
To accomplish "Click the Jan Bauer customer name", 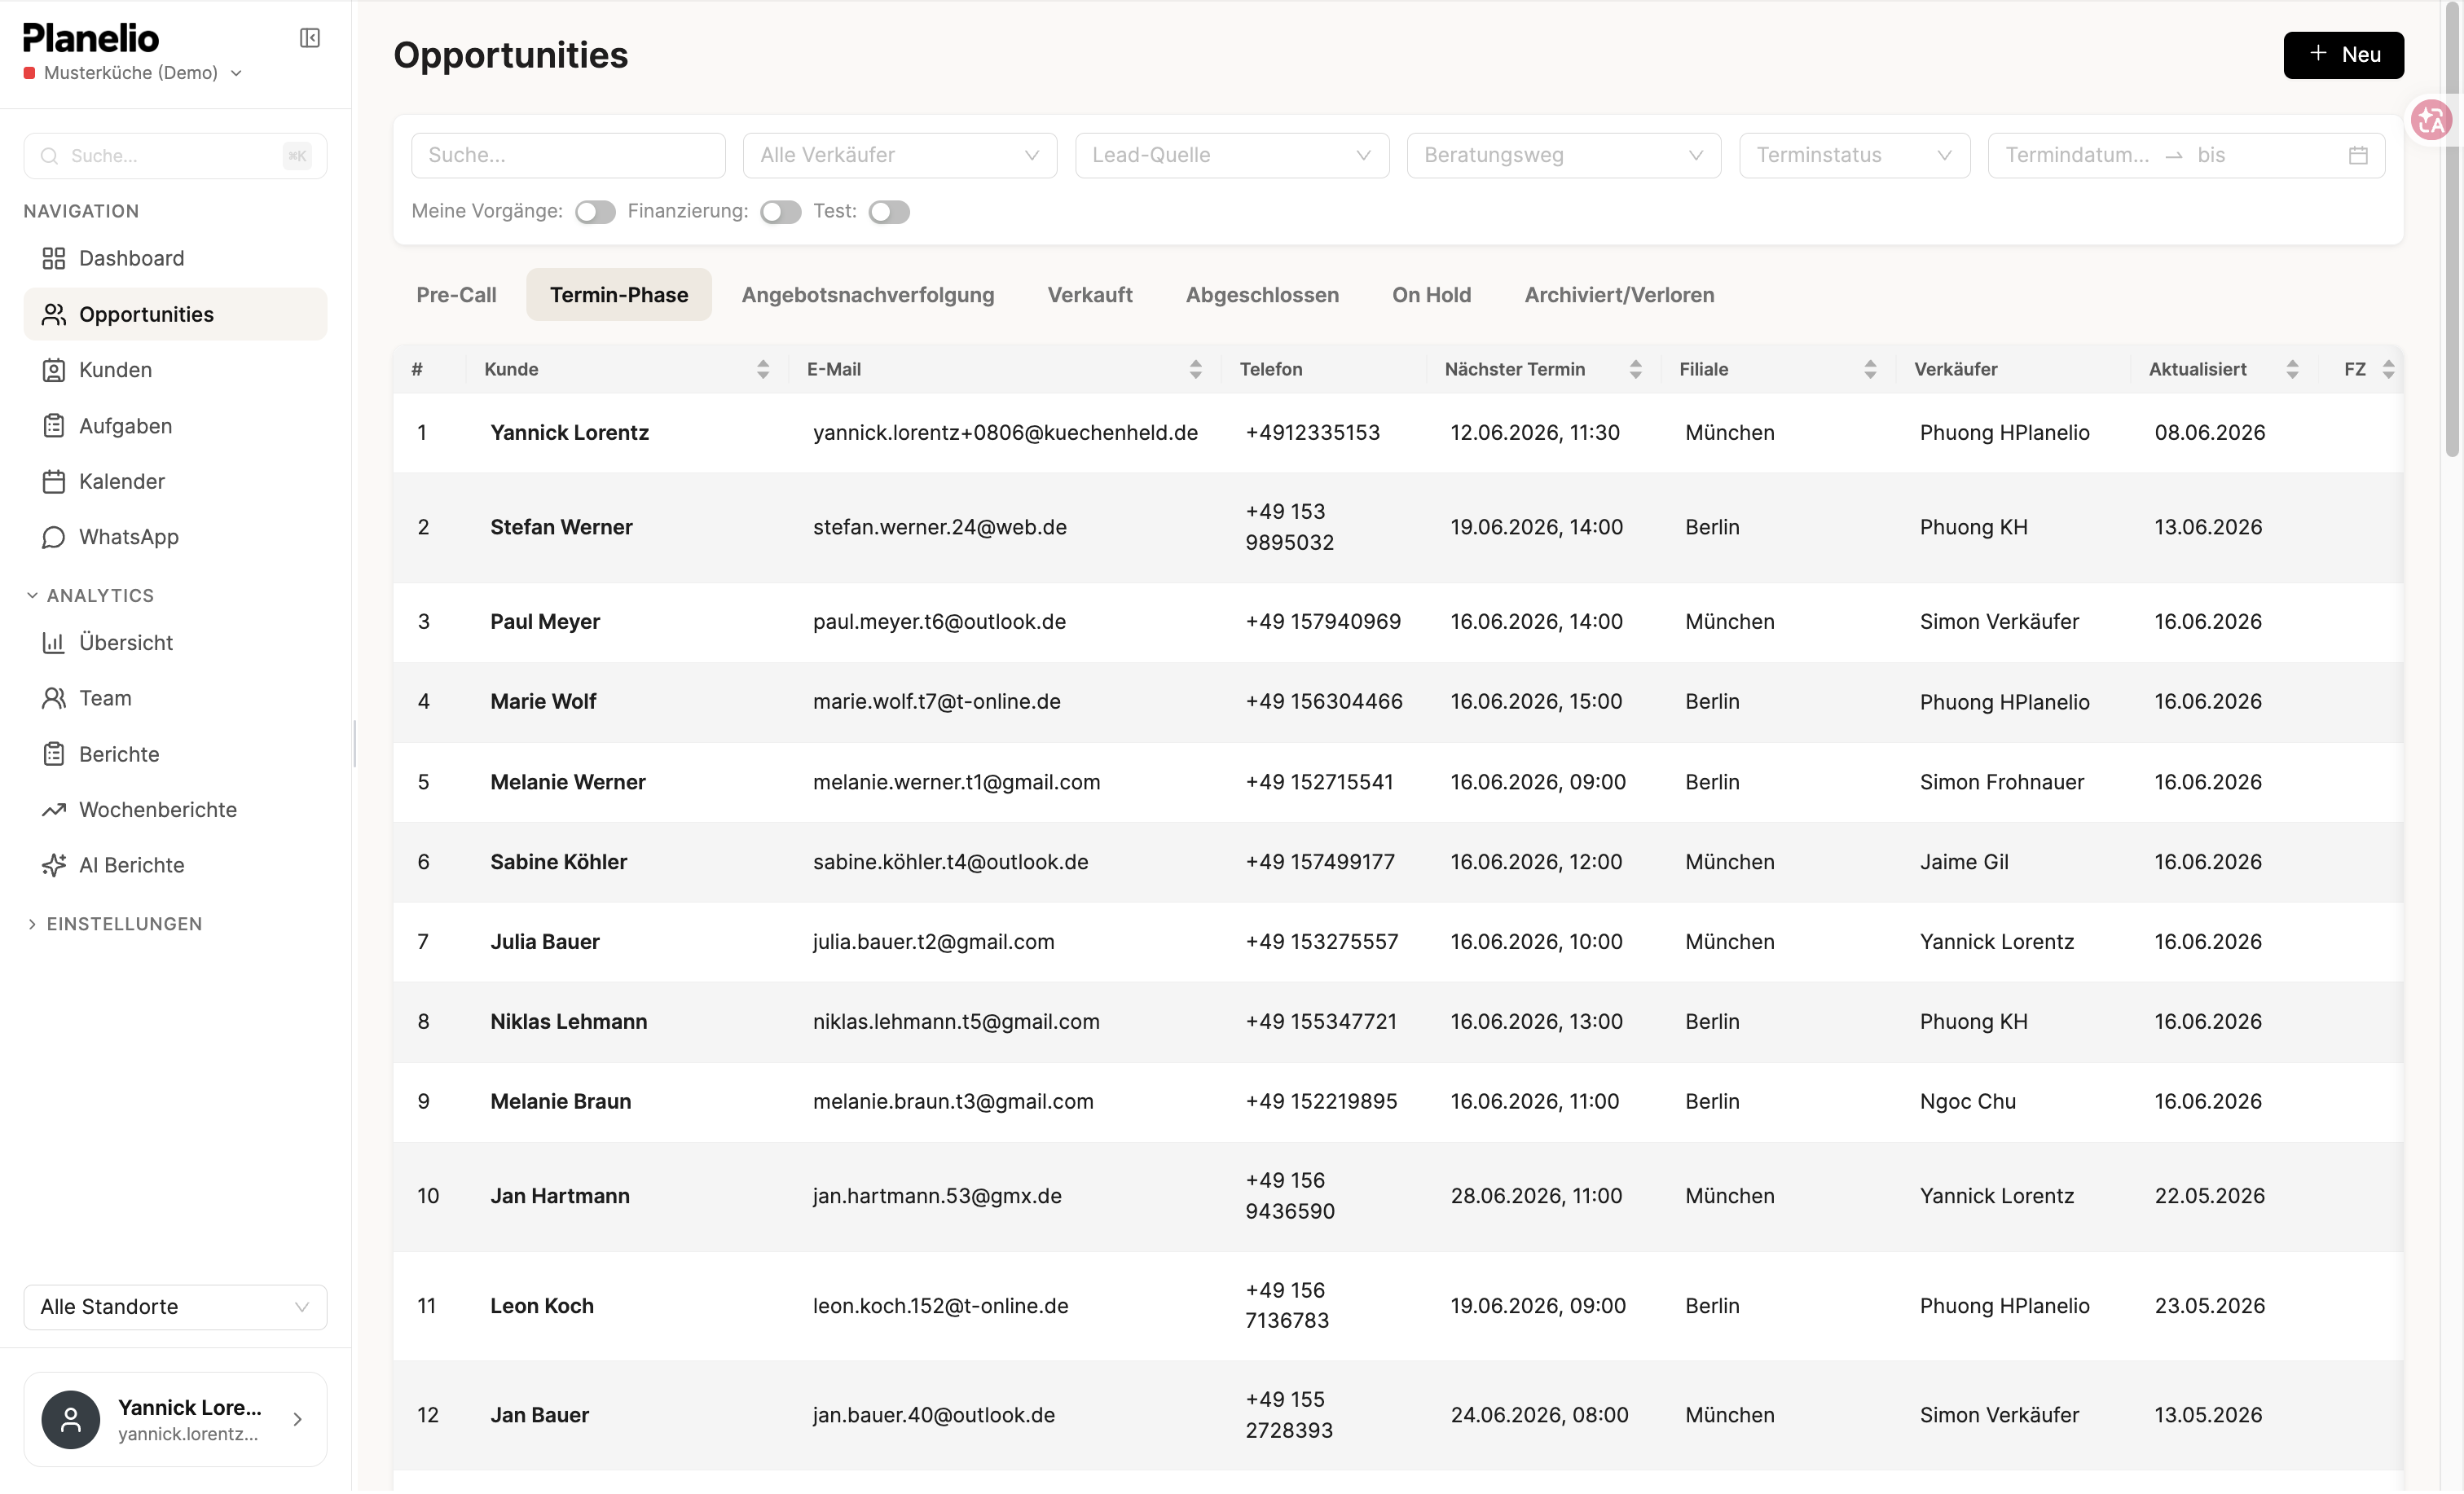I will [539, 1416].
